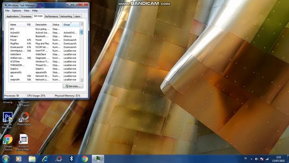Screen dimensions: 289x163
Task: Open Windows Movie Maker desktop shortcut
Action: click(24, 143)
